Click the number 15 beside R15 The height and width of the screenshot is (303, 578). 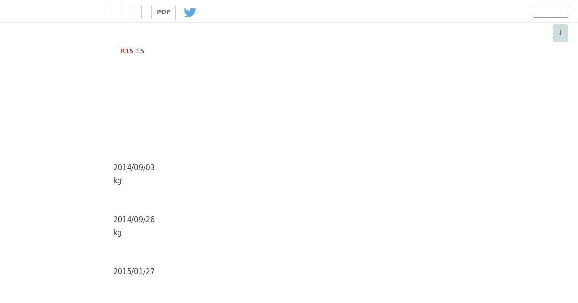(140, 51)
